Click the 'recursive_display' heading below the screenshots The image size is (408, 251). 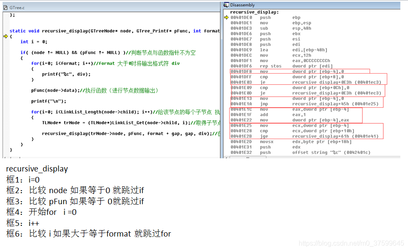[37, 169]
